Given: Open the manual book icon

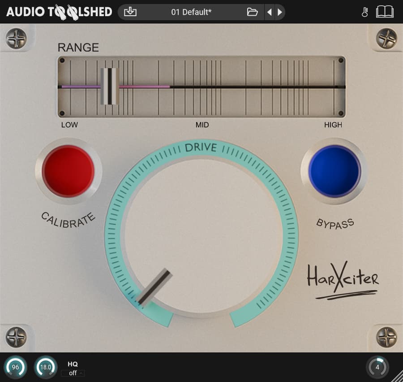Looking at the screenshot, I should pyautogui.click(x=385, y=12).
